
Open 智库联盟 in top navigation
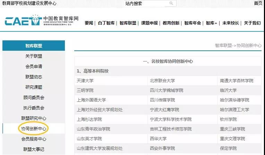click(128, 23)
